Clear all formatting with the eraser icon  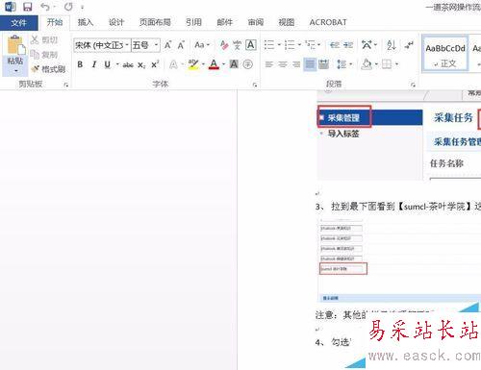224,45
